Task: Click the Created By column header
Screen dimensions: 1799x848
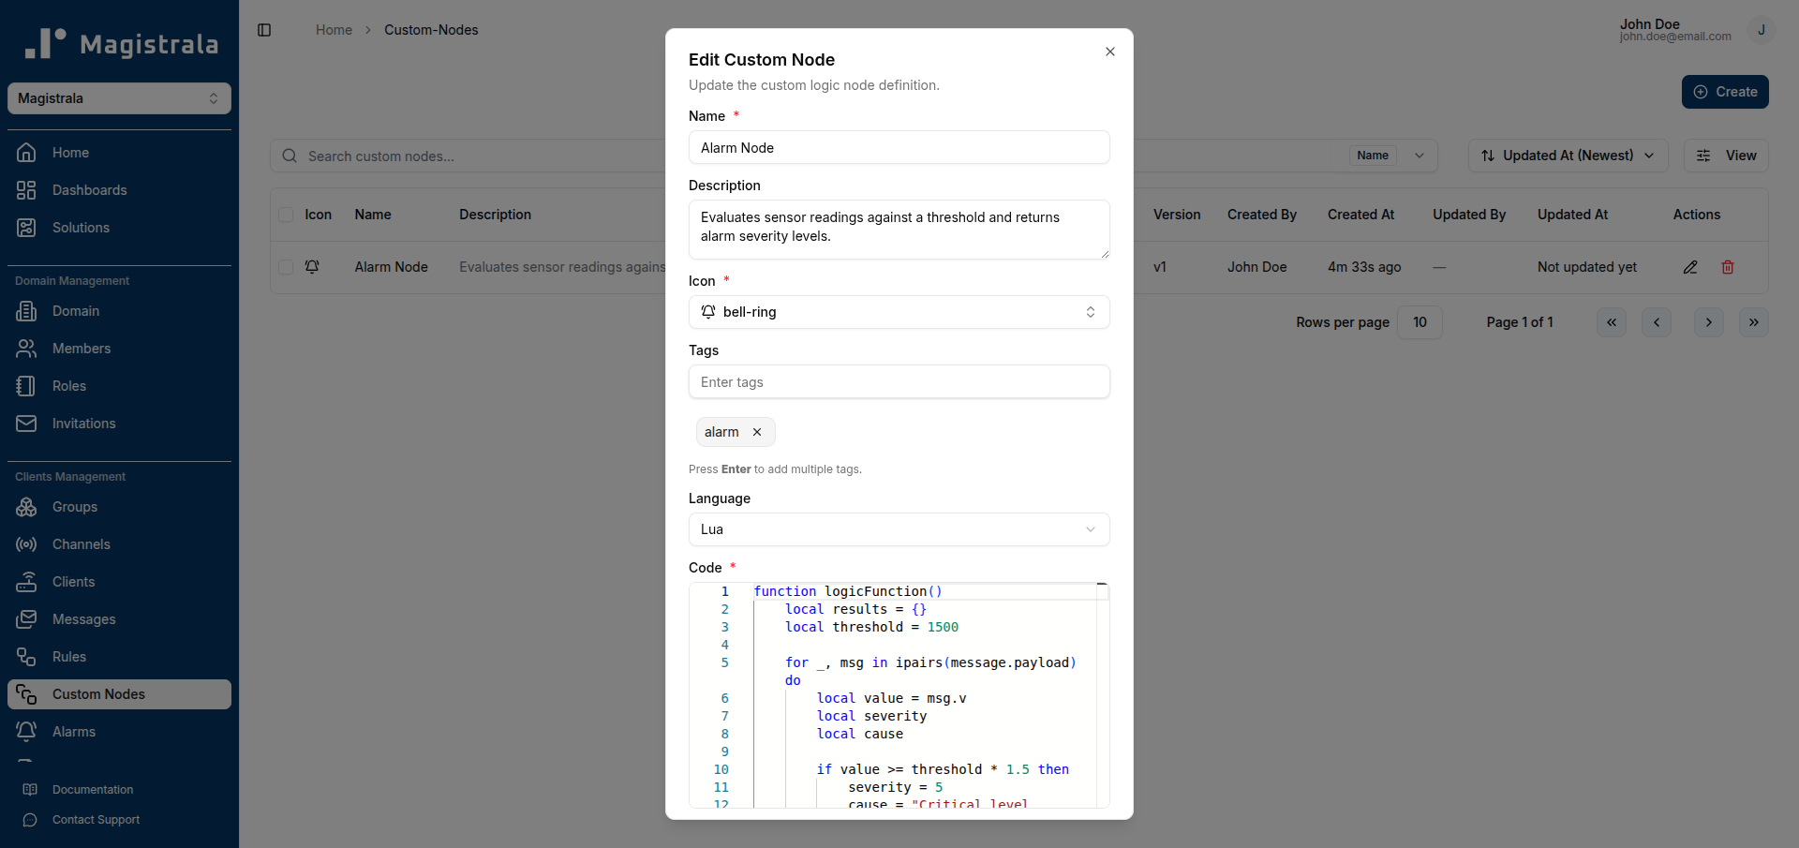Action: click(x=1262, y=215)
